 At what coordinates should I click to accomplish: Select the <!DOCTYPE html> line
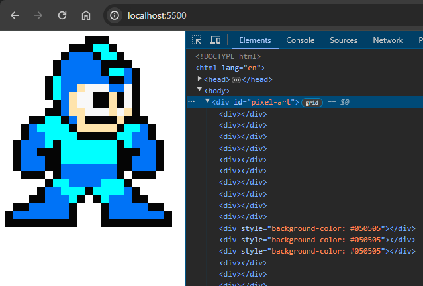(x=228, y=56)
